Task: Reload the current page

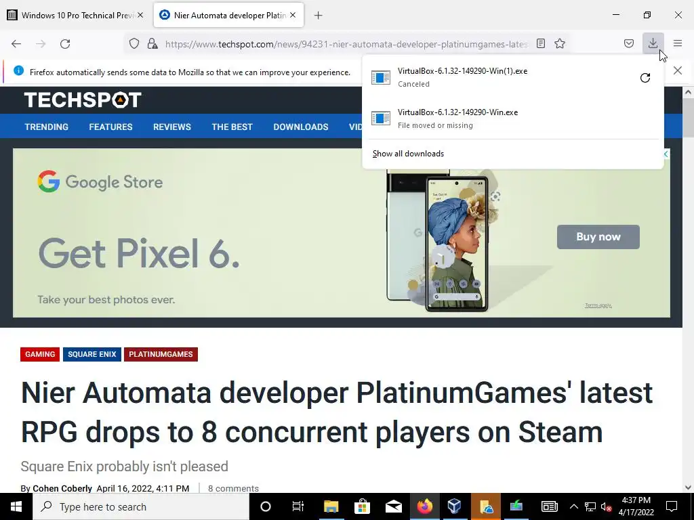Action: point(65,44)
